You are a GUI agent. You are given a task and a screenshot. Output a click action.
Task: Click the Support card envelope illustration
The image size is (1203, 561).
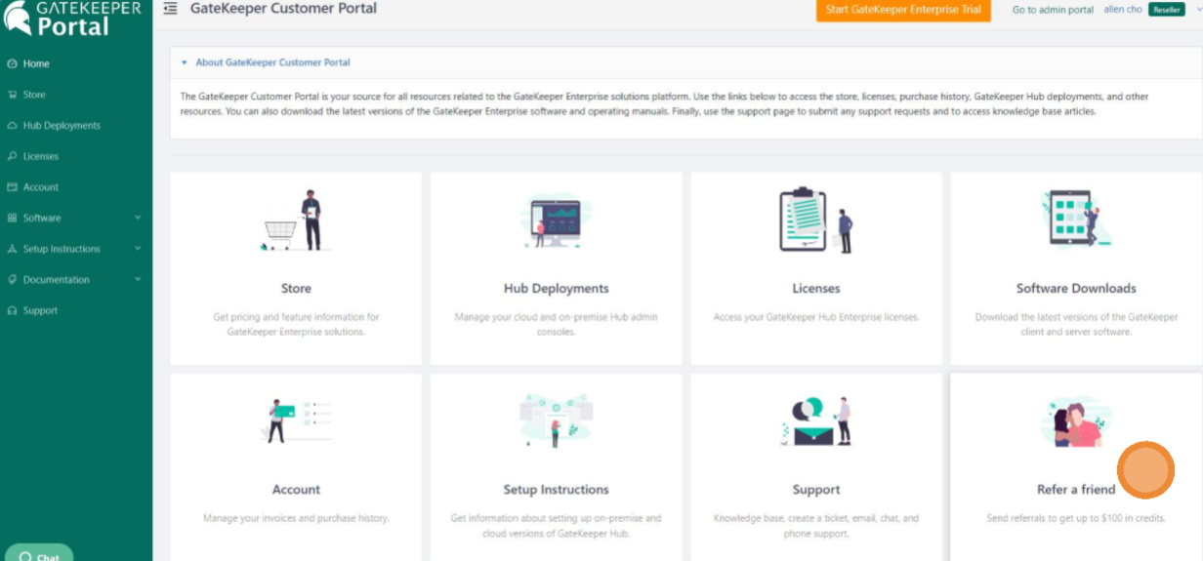click(817, 421)
